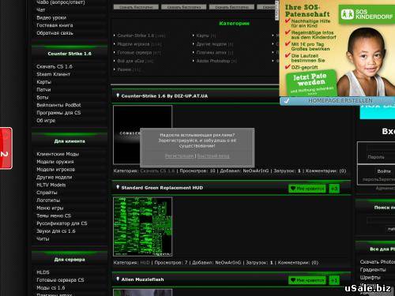Click the green like button on Alien Muzzleflash
The width and height of the screenshot is (395, 296).
coord(307,280)
